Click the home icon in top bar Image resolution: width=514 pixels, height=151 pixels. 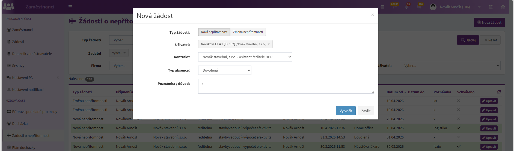pos(503,7)
